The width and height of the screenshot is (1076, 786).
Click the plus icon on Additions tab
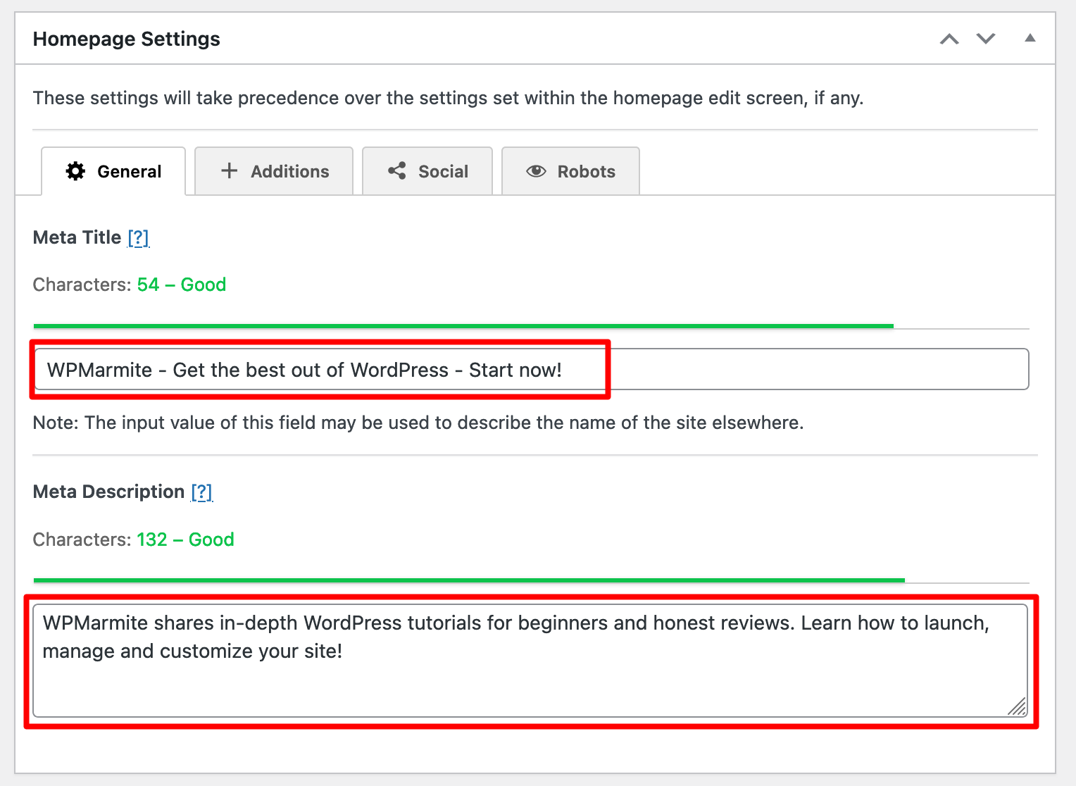point(229,170)
